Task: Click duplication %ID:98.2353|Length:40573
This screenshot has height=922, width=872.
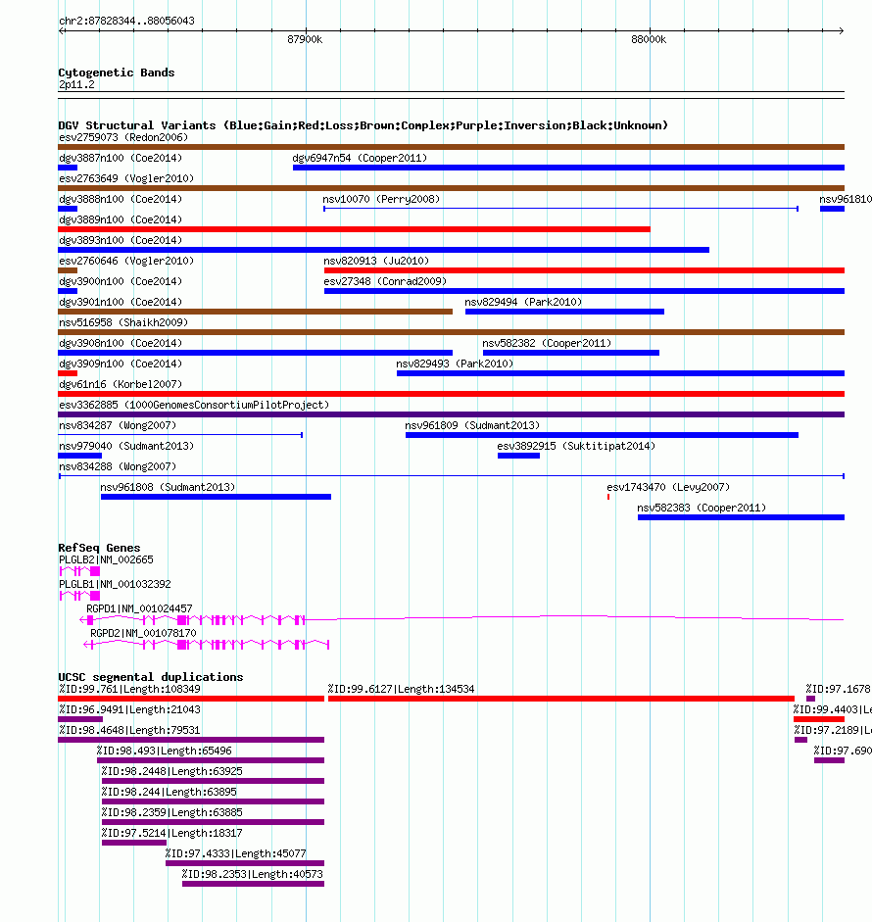Action: click(254, 884)
